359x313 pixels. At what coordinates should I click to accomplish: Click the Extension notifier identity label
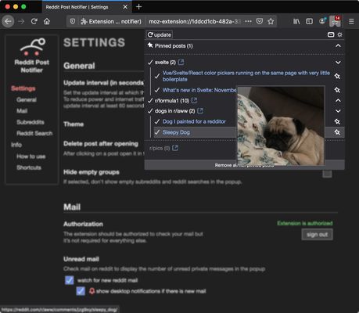click(x=111, y=21)
